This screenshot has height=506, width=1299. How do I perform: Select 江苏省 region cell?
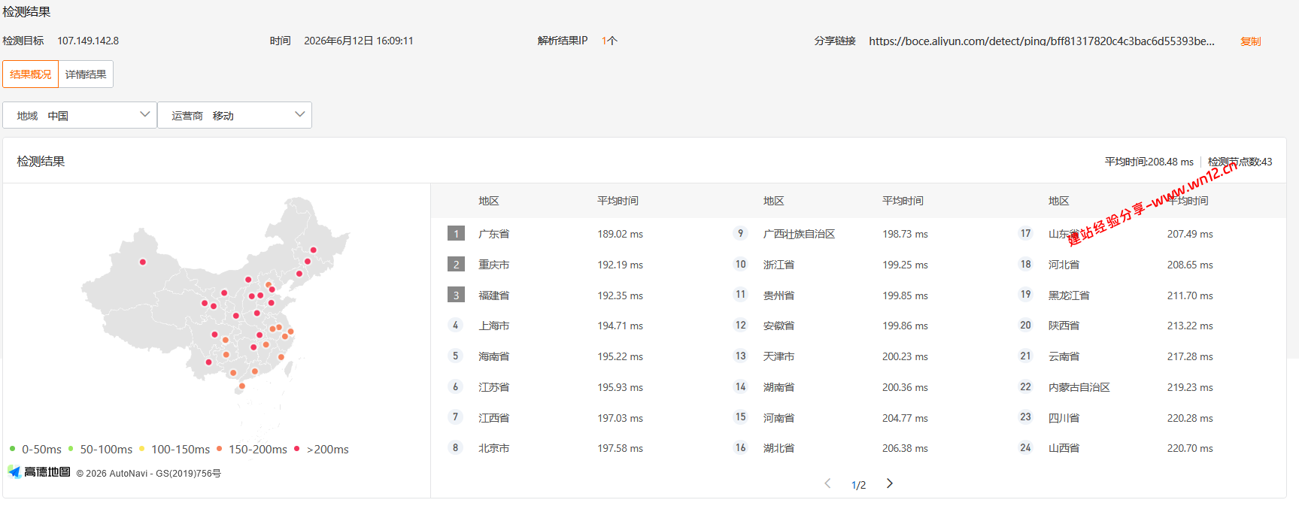tap(493, 387)
